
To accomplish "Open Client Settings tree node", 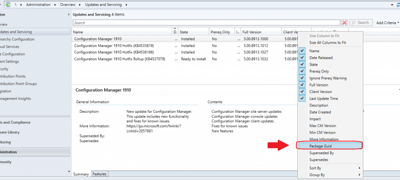I will click(9, 61).
